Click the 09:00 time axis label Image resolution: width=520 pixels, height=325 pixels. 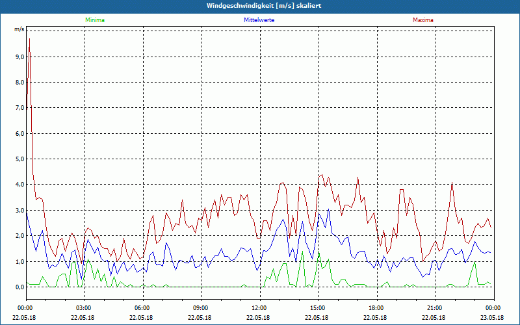point(200,308)
